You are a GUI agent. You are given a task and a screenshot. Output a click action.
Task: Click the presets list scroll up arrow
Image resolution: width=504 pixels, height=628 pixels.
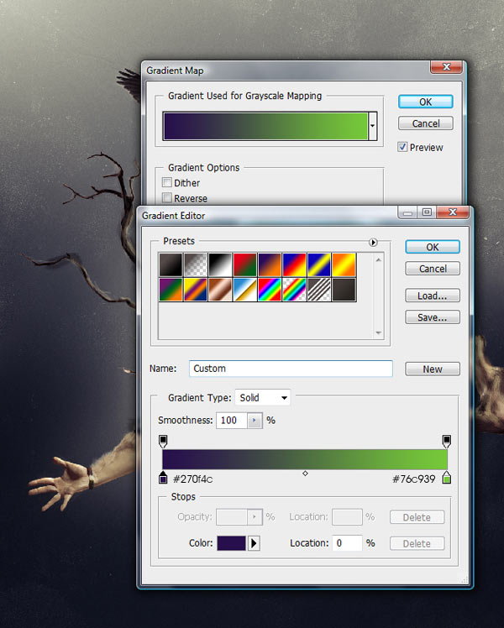(x=379, y=260)
